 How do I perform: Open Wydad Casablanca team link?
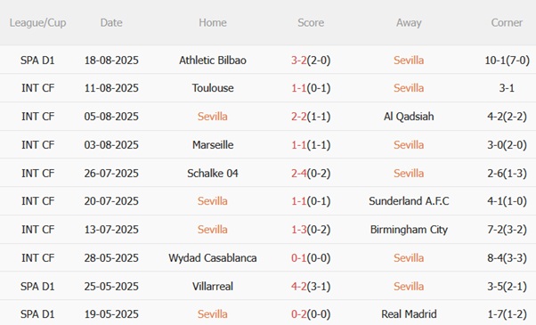pyautogui.click(x=213, y=257)
